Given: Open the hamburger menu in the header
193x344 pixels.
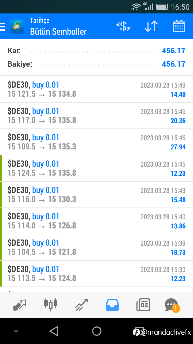Looking at the screenshot, I should coord(3,27).
